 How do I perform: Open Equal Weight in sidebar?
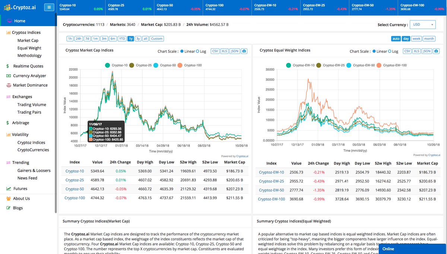coord(29,48)
